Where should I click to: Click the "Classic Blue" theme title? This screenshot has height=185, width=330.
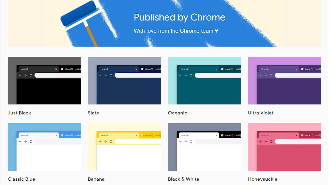coord(21,179)
